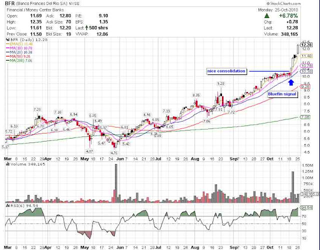Click the VWAP value 12.06

(102, 34)
